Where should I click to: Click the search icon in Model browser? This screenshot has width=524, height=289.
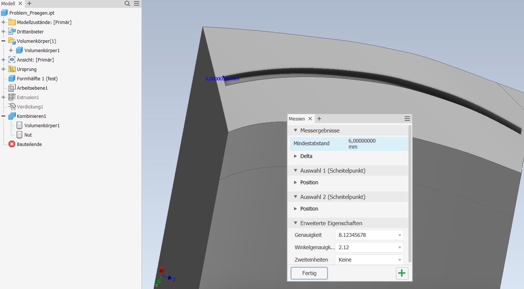click(x=127, y=3)
